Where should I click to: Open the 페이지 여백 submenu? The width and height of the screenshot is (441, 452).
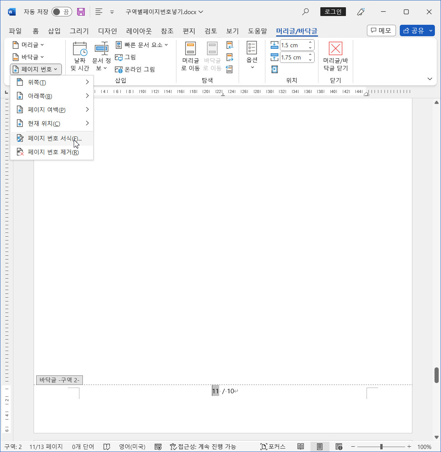coord(52,109)
